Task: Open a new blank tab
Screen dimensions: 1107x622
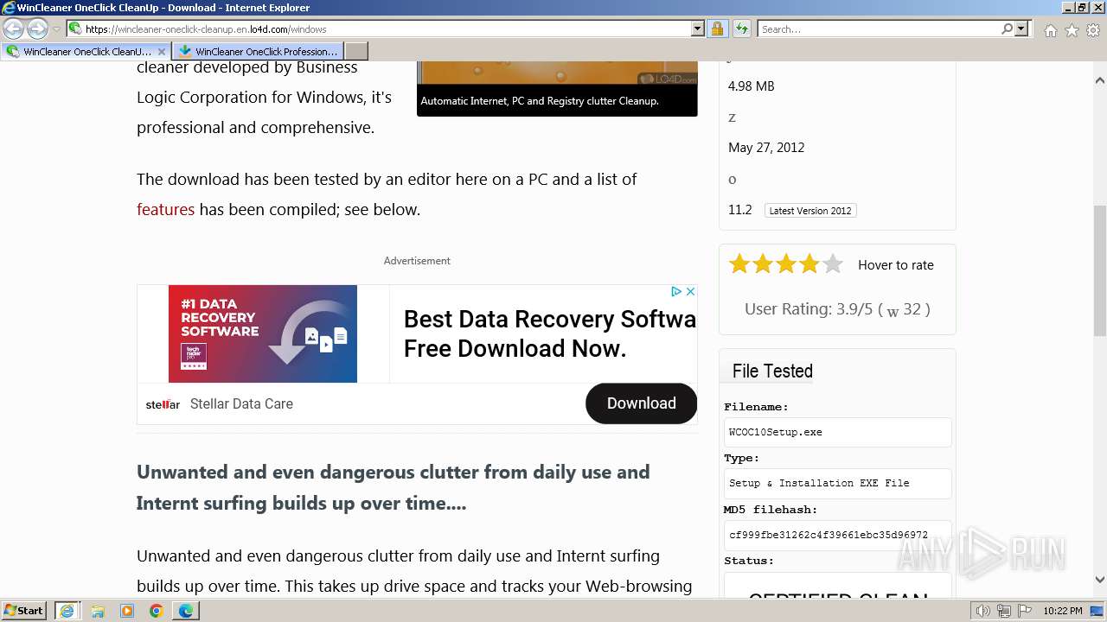Action: coord(356,51)
